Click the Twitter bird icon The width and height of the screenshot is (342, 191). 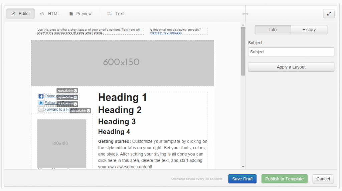(41, 103)
